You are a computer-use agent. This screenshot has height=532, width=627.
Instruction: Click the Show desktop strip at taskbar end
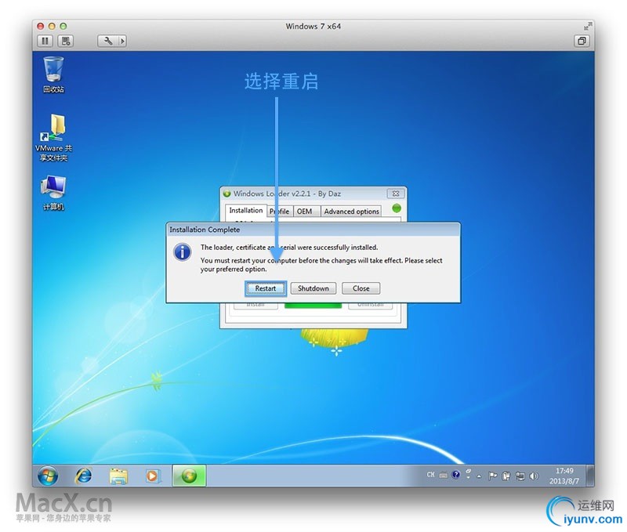click(x=590, y=476)
